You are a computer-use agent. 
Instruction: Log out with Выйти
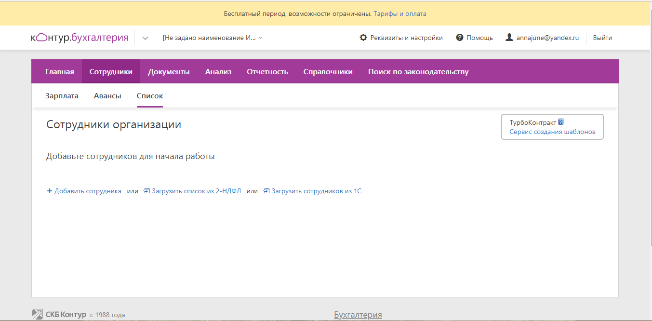click(602, 38)
